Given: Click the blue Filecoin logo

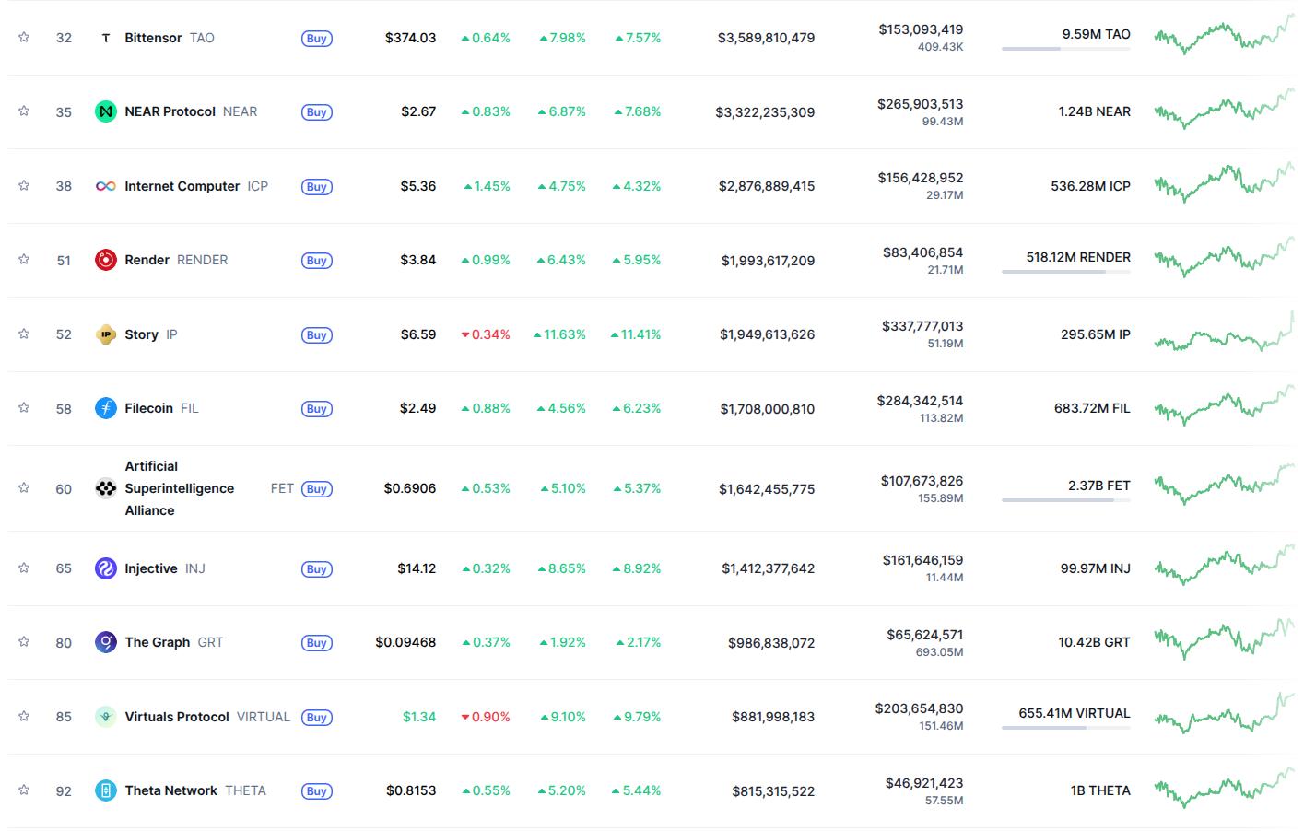Looking at the screenshot, I should [106, 408].
